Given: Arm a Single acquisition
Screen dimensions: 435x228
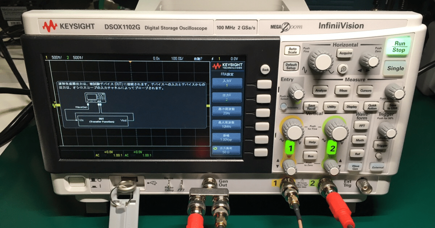Looking at the screenshot, I should [395, 68].
